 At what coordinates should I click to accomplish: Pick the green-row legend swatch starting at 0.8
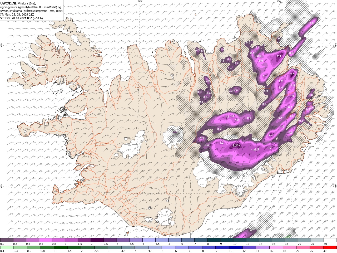tap(47, 247)
